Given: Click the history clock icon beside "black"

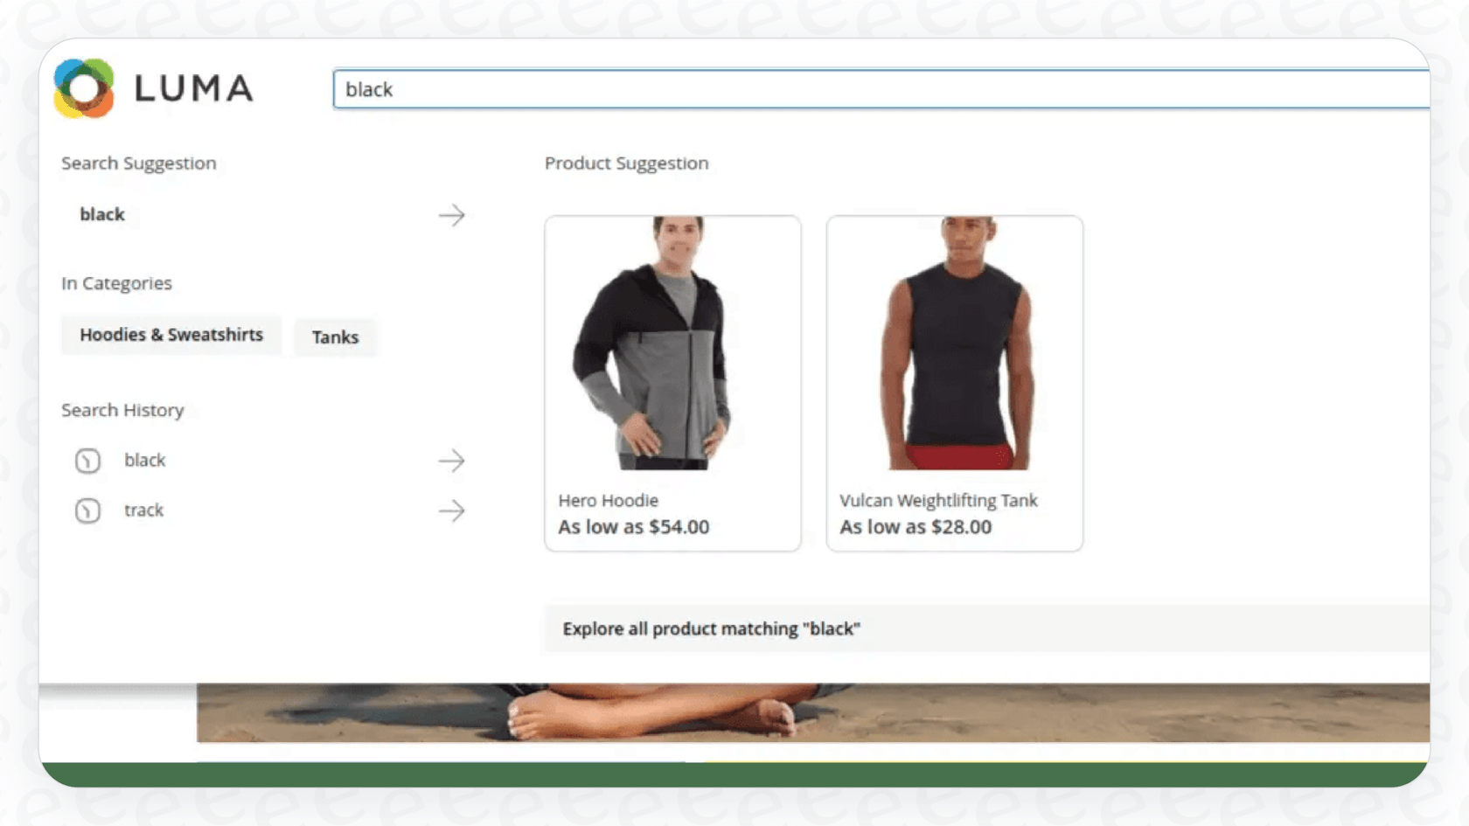Looking at the screenshot, I should 87,461.
